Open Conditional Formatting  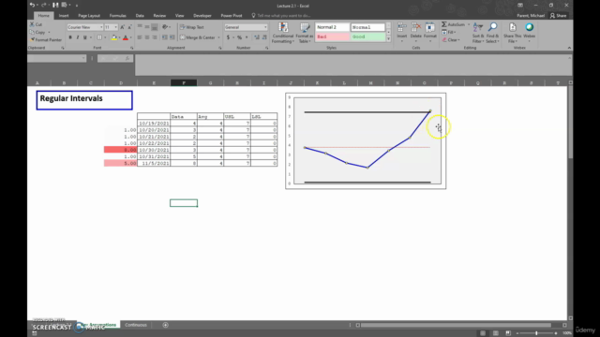coord(283,33)
